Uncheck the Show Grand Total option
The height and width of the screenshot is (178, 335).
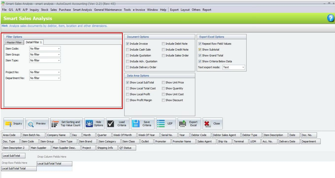200,56
